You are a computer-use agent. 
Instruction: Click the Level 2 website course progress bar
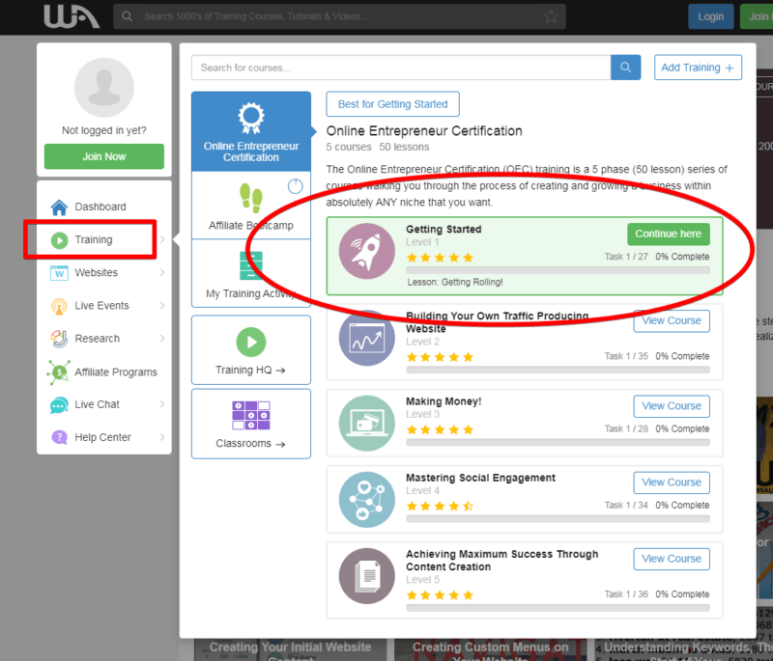point(558,370)
